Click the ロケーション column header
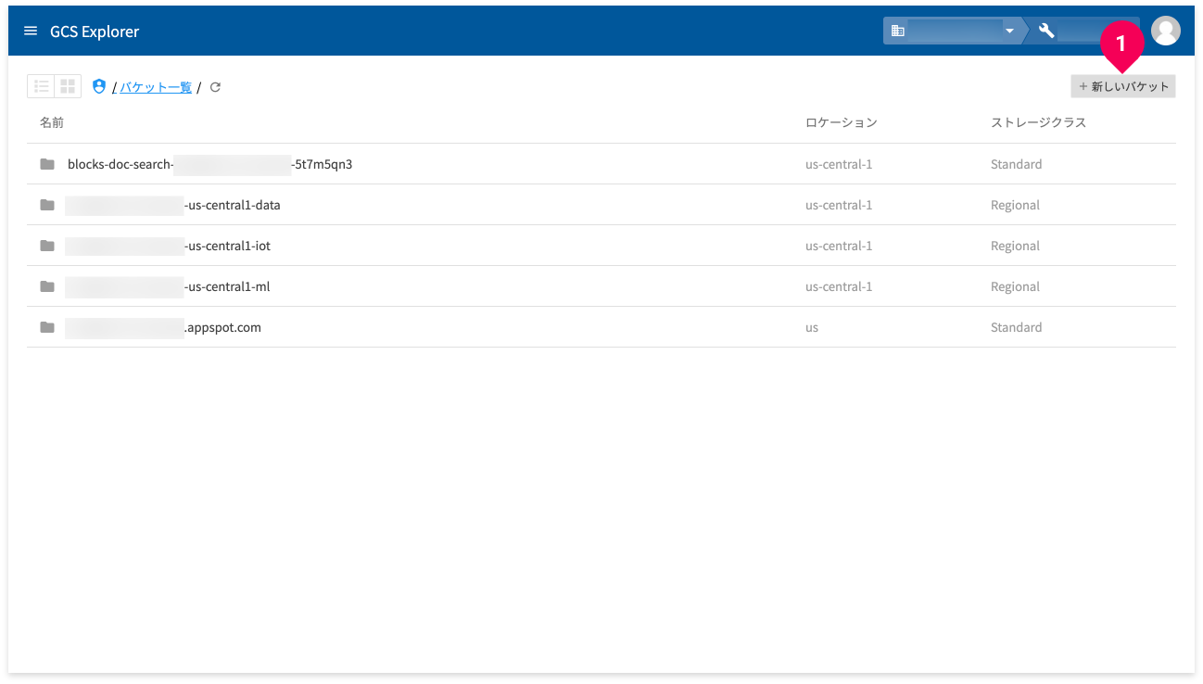 [841, 122]
